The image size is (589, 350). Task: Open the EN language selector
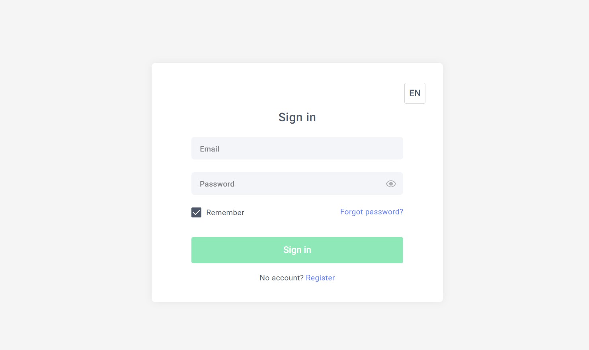415,93
